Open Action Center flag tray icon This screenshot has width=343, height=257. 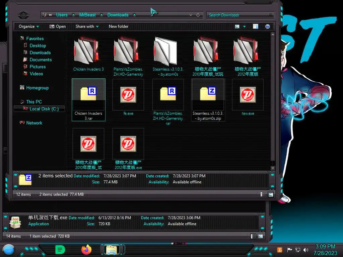[x=289, y=250]
